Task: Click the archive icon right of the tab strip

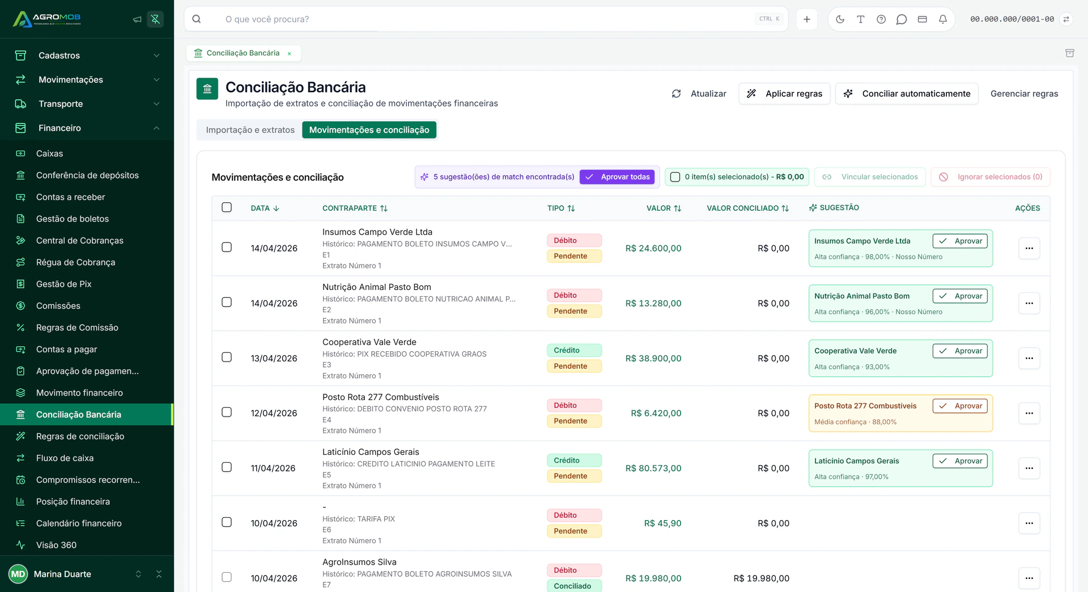Action: tap(1070, 53)
